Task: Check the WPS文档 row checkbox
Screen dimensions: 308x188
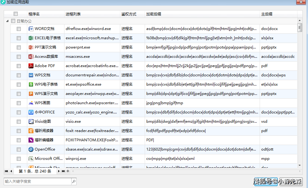Action: [x=19, y=75]
